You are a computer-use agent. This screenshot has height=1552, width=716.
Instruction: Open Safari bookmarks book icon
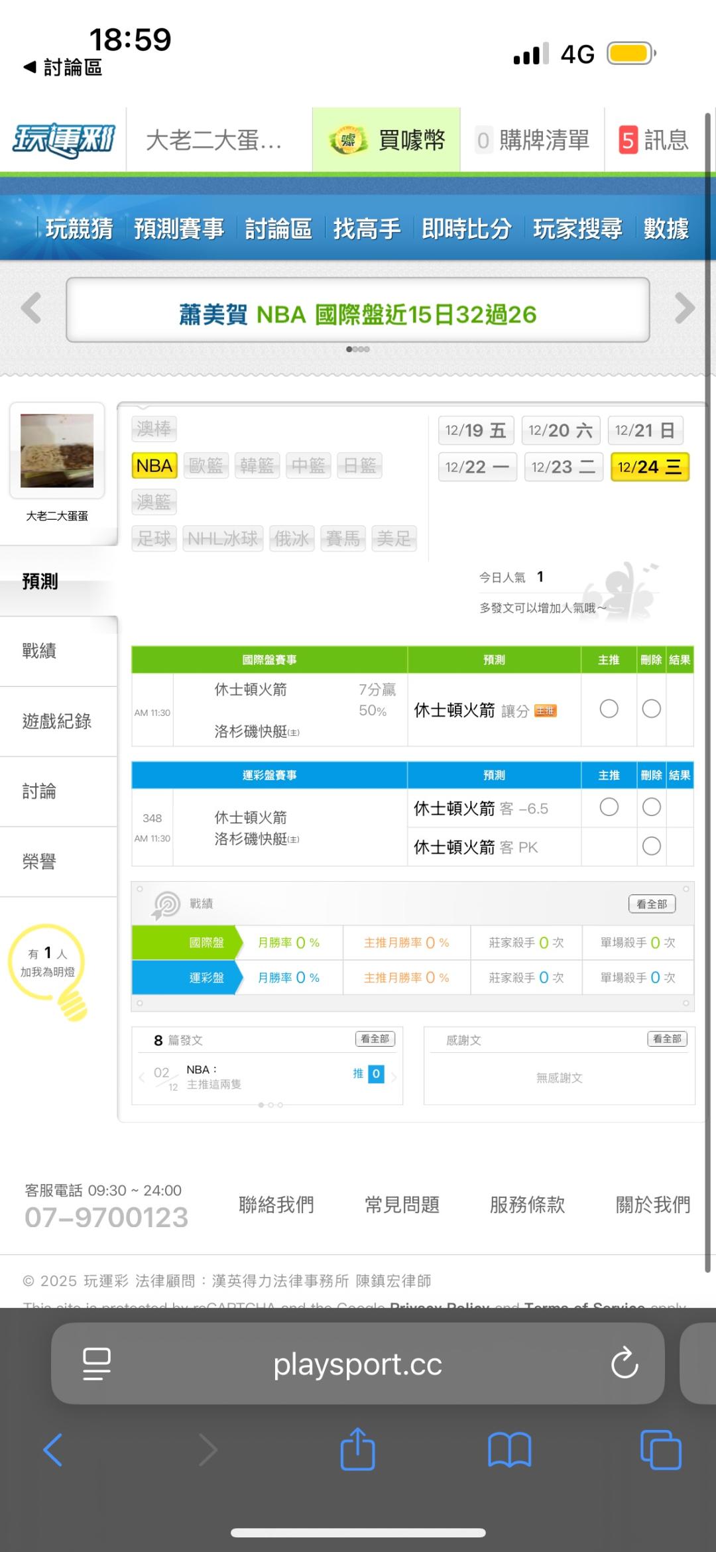point(509,1450)
